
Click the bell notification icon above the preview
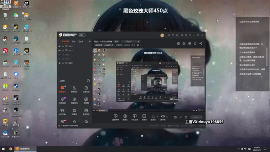coord(195,44)
